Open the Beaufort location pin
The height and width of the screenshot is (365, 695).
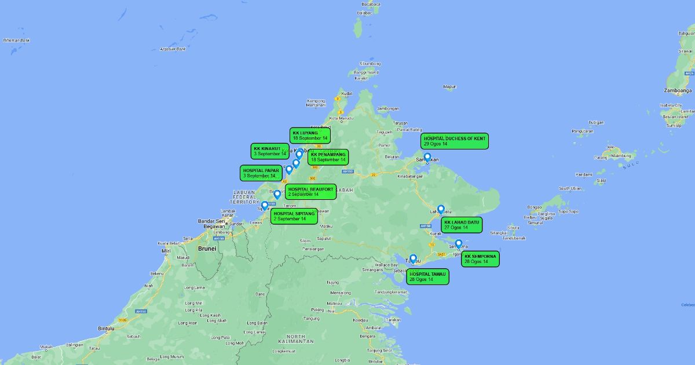pyautogui.click(x=277, y=194)
